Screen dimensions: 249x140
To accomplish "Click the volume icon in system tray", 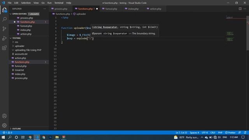I will click(219, 137).
